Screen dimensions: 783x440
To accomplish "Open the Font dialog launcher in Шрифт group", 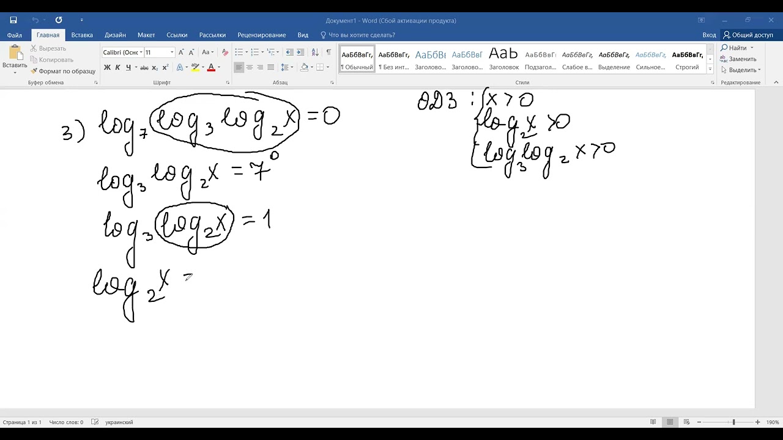I will [x=228, y=82].
